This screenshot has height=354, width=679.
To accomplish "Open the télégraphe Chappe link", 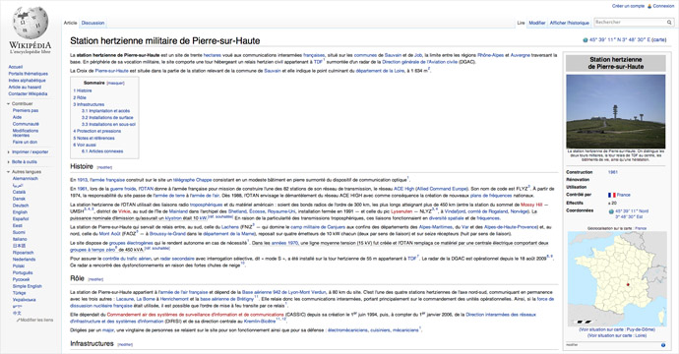I will click(192, 180).
